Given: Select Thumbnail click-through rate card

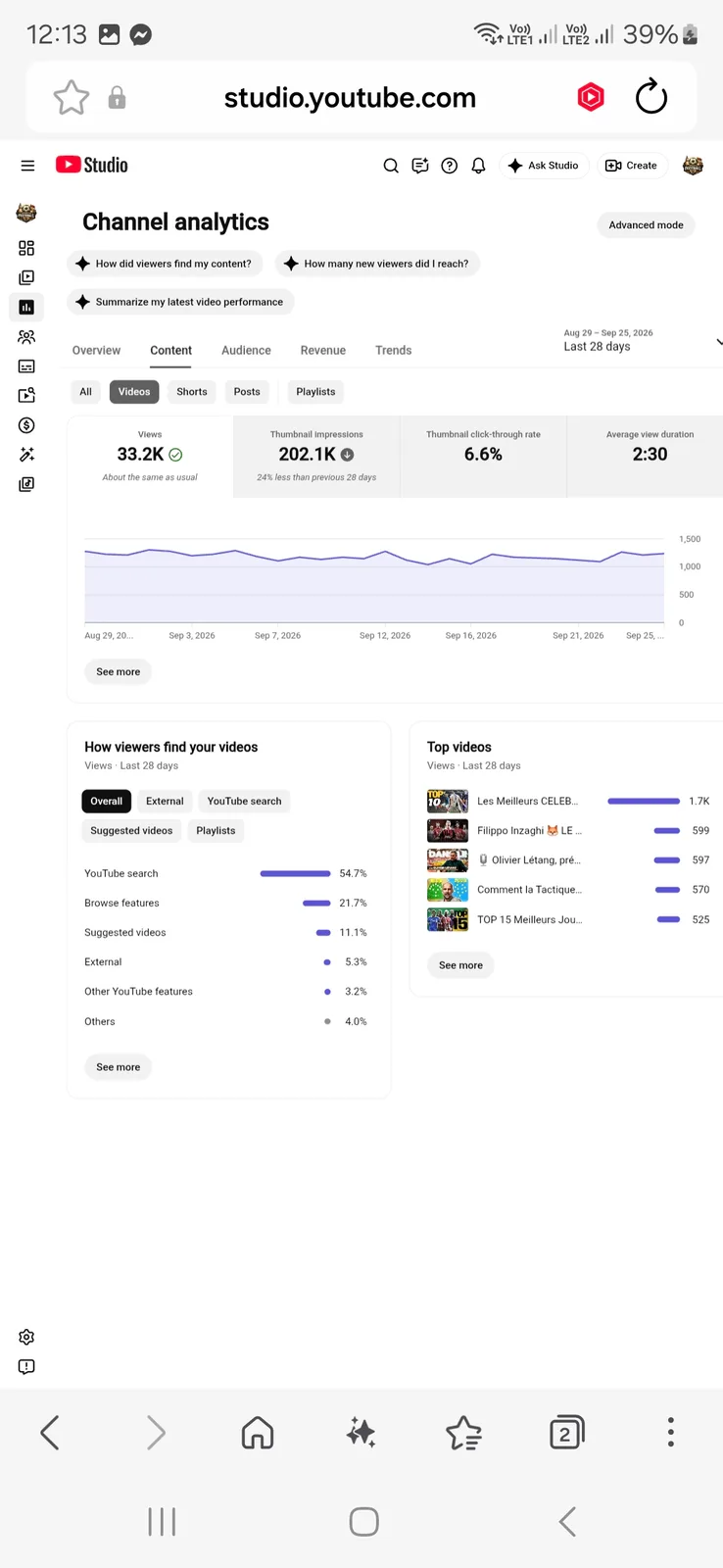Looking at the screenshot, I should pos(483,457).
